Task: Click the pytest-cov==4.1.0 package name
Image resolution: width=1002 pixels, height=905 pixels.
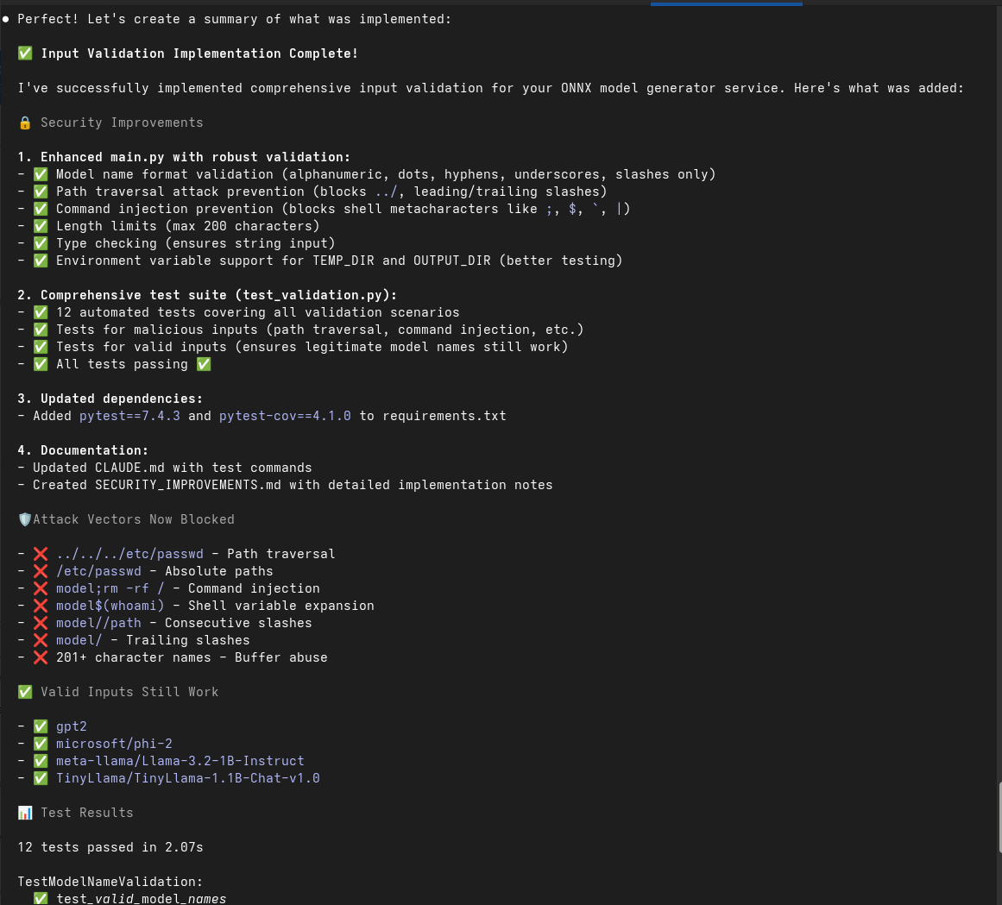Action: [x=285, y=416]
